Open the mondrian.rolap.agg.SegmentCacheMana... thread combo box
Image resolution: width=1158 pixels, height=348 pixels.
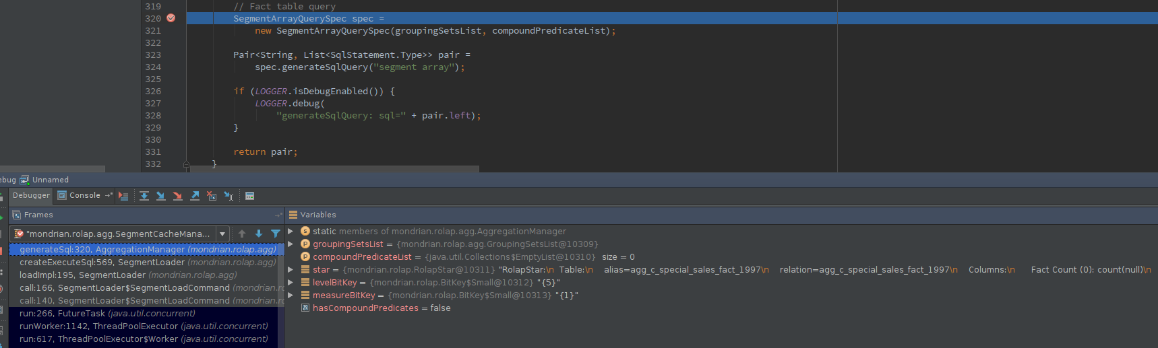(119, 234)
